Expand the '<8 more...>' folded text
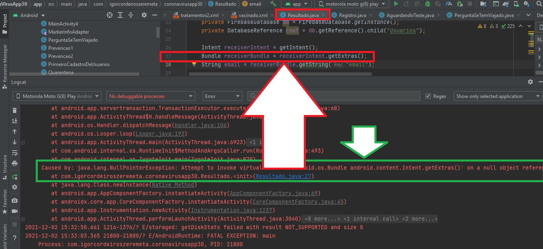 322,219
